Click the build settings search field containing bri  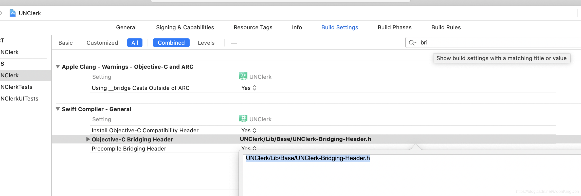493,42
